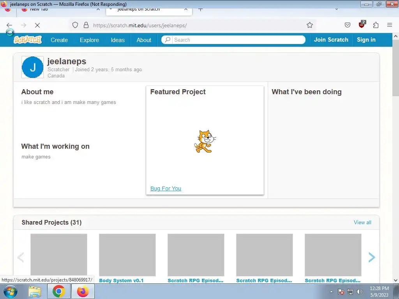Open Firefox hamburger application menu
Screen dimensions: 399x299
(x=390, y=25)
